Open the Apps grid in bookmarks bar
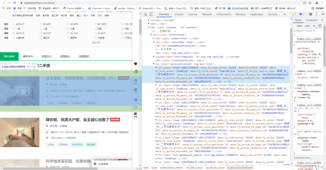The image size is (326, 170). [4, 8]
